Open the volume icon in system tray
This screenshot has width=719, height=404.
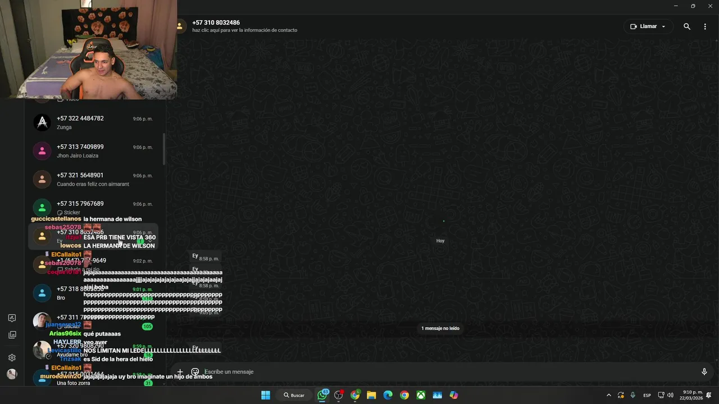tap(670, 395)
